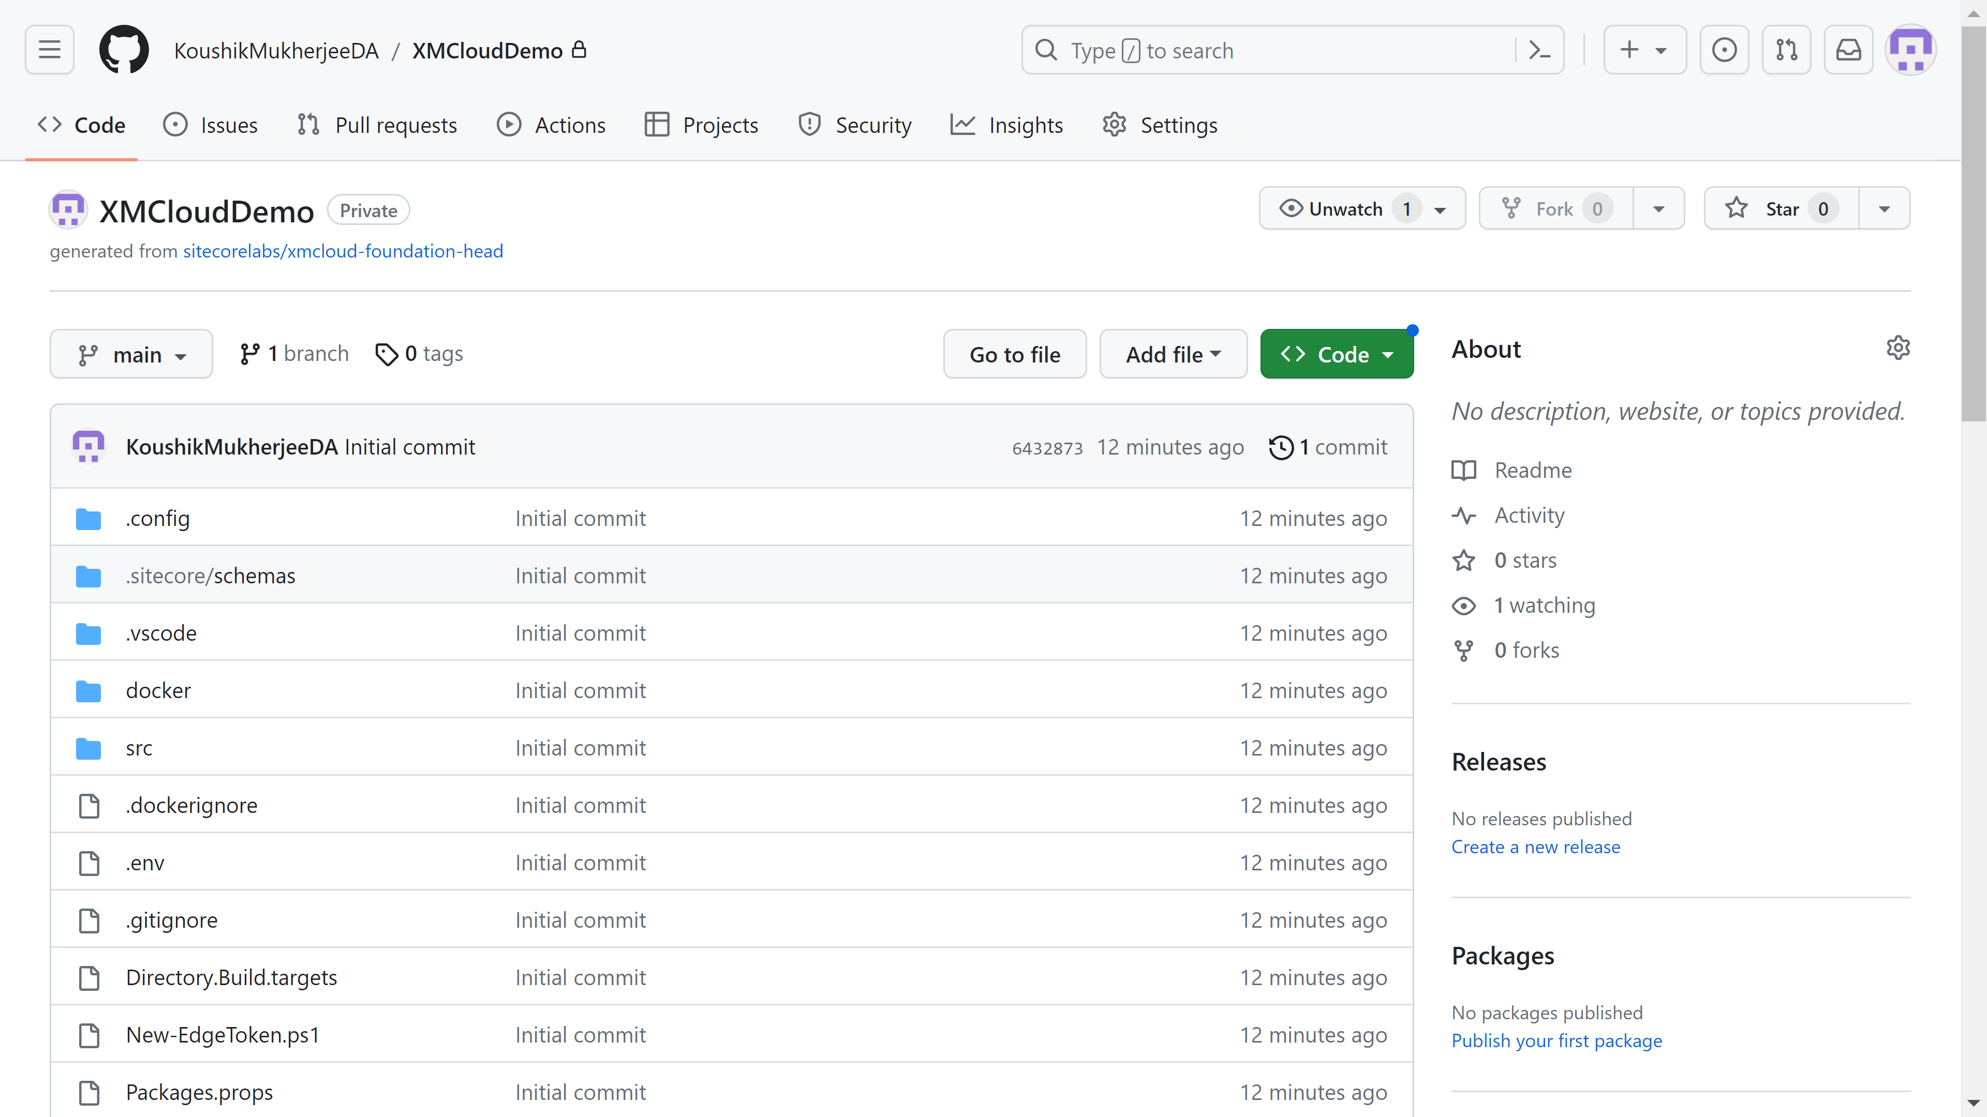Switch to the Pull requests tab
The width and height of the screenshot is (1987, 1117).
377,125
